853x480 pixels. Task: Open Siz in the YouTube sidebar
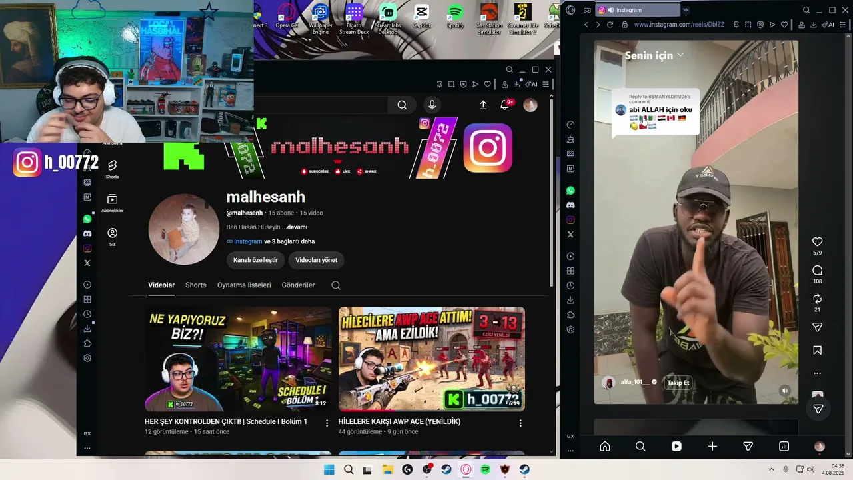pos(112,237)
